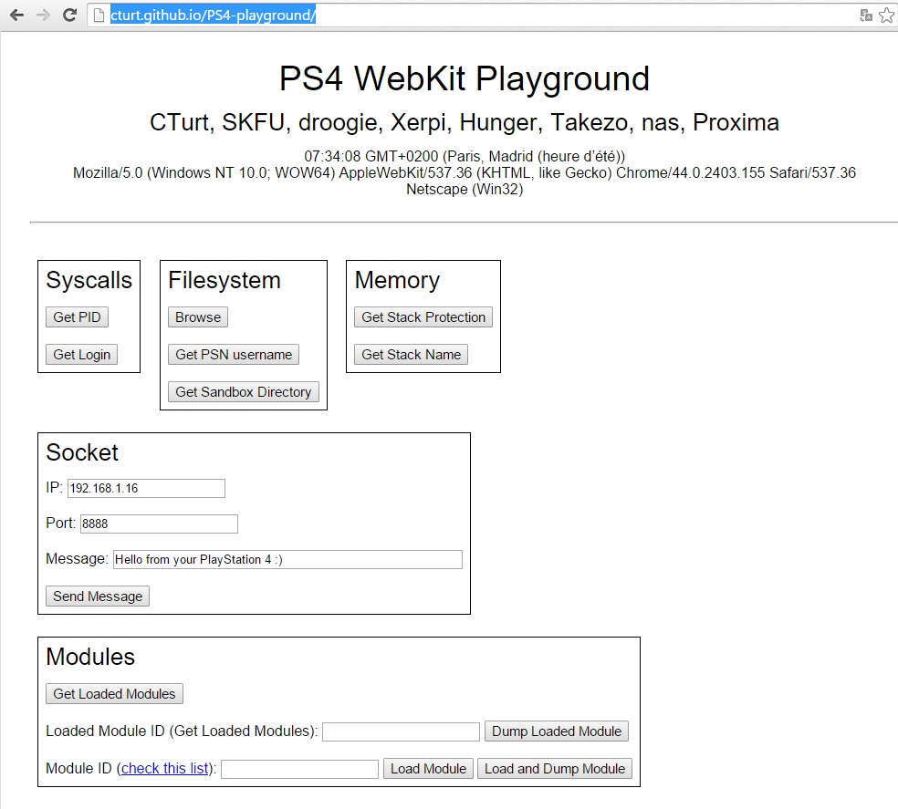
Task: Click the Socket section heading
Action: (82, 453)
